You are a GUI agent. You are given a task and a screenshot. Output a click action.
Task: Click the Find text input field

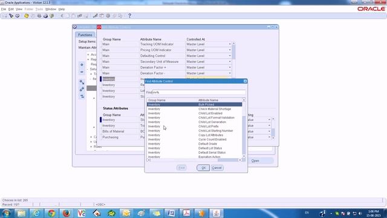point(199,93)
